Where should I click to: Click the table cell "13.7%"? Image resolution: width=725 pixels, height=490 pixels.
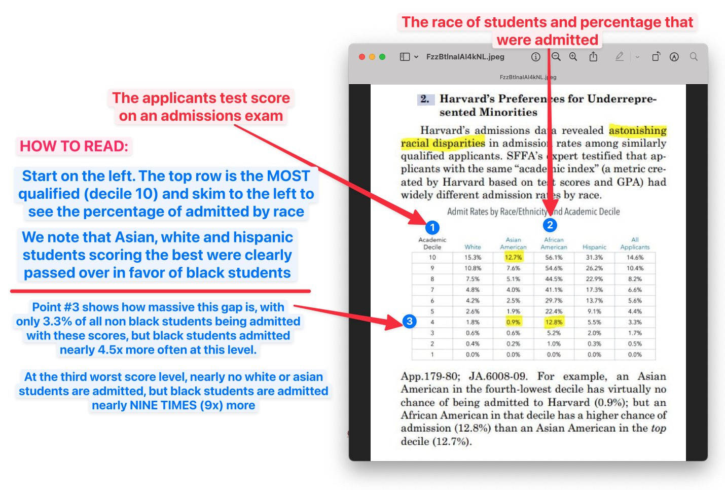coord(594,301)
